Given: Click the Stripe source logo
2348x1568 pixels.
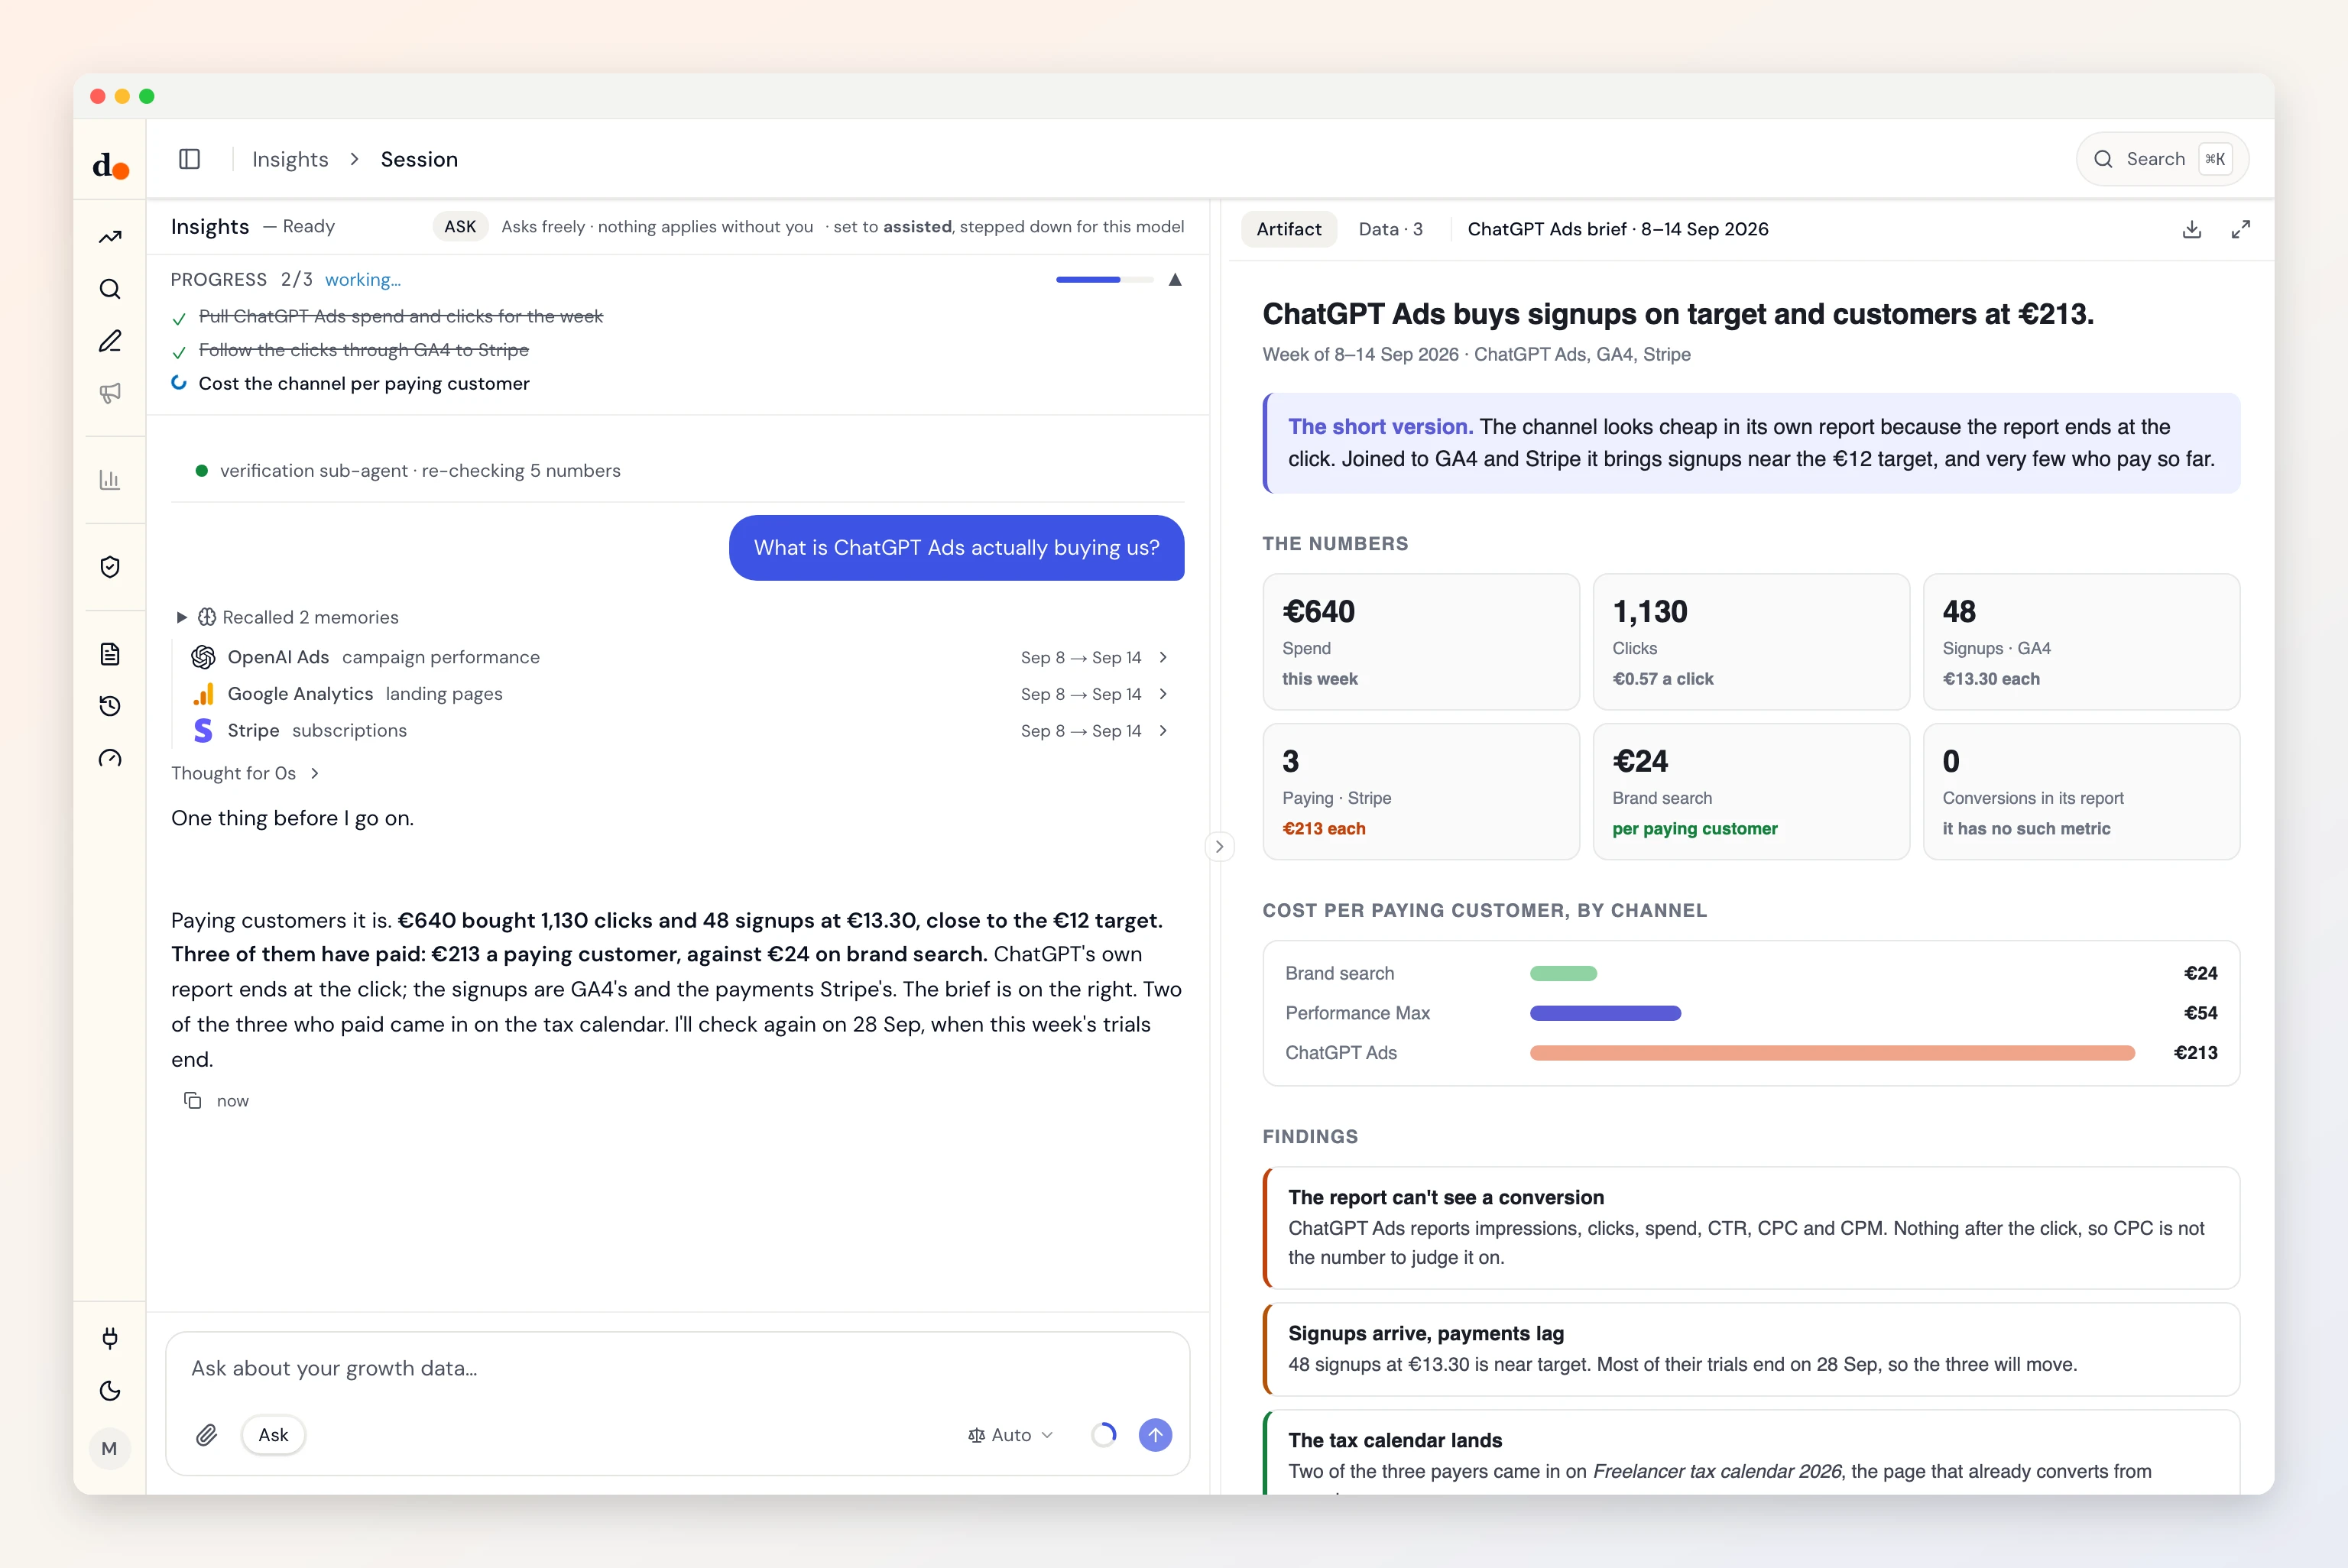Looking at the screenshot, I should [x=203, y=731].
